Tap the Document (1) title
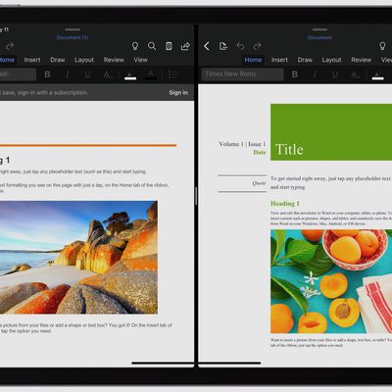This screenshot has width=392, height=392. 73,37
